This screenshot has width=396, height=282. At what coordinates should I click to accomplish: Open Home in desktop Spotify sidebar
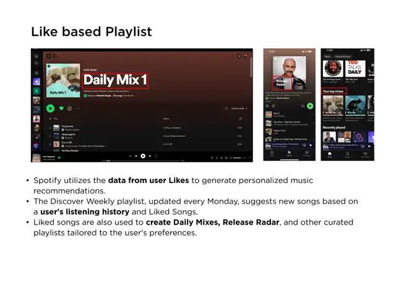[x=37, y=56]
